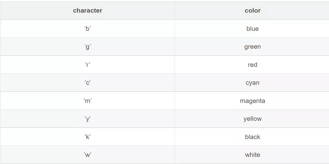Click the word 'yellow' in table
Image resolution: width=329 pixels, height=164 pixels.
[253, 119]
